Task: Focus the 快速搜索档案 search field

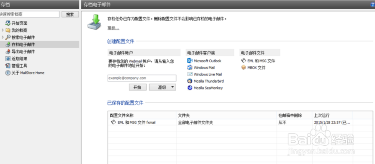Action: [x=29, y=14]
